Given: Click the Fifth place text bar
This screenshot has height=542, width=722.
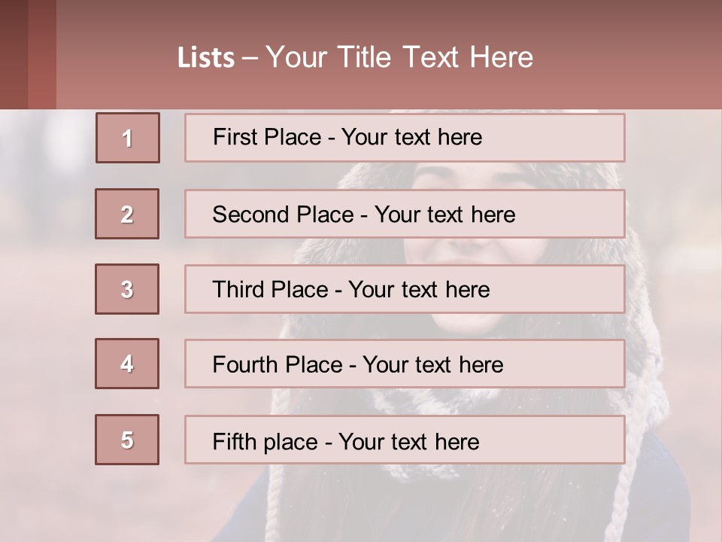Looking at the screenshot, I should coord(405,440).
